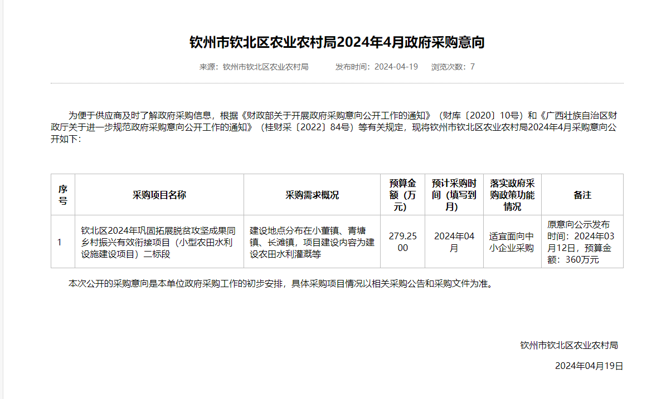Click the policy cell 适宜面向中小企业采购
This screenshot has height=399, width=671.
click(x=512, y=242)
